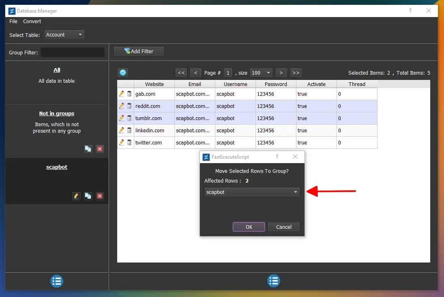
Task: Delete the scapbot group with red X
Action: point(100,196)
